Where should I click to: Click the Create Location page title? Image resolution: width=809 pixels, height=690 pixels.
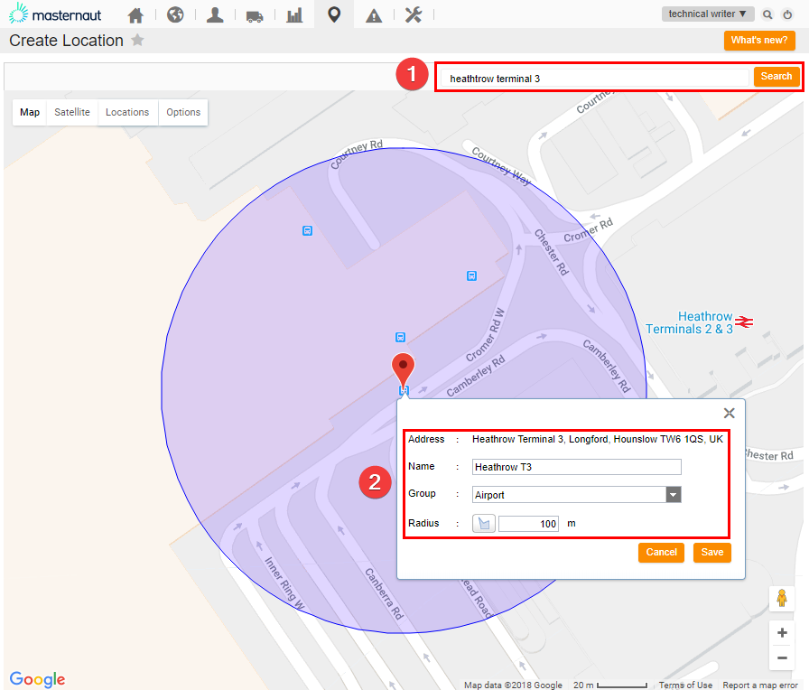pos(66,41)
